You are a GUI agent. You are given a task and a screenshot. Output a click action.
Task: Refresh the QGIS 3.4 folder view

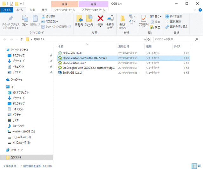[x=149, y=39]
